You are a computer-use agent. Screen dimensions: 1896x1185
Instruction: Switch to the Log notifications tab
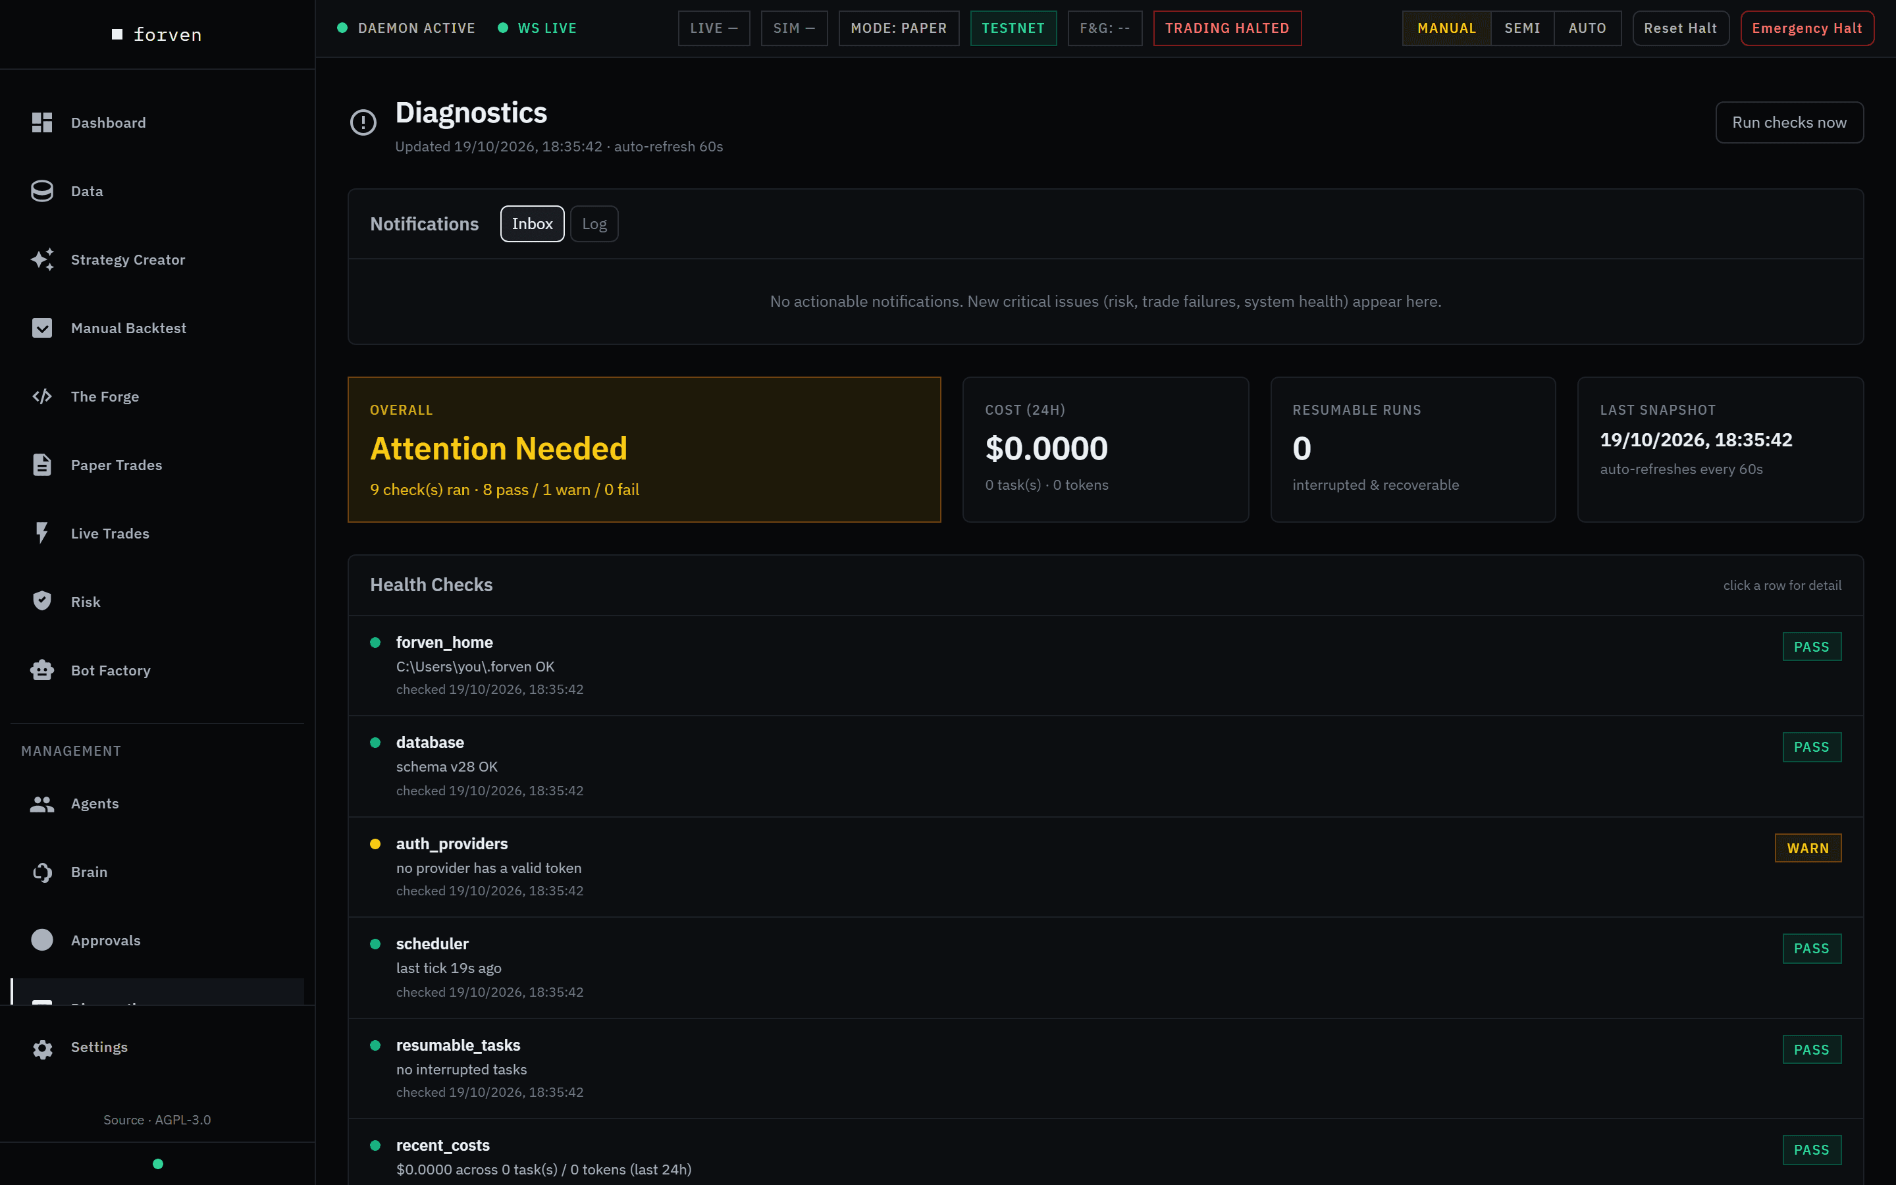(x=594, y=224)
